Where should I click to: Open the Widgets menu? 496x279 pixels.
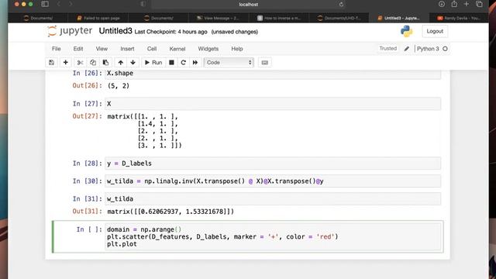pyautogui.click(x=208, y=49)
